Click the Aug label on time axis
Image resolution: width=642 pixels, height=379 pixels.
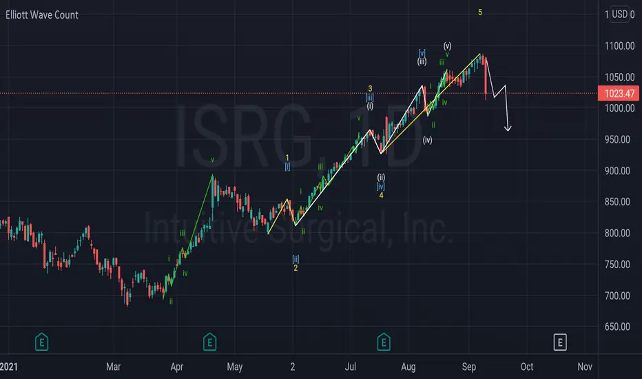[x=408, y=367]
